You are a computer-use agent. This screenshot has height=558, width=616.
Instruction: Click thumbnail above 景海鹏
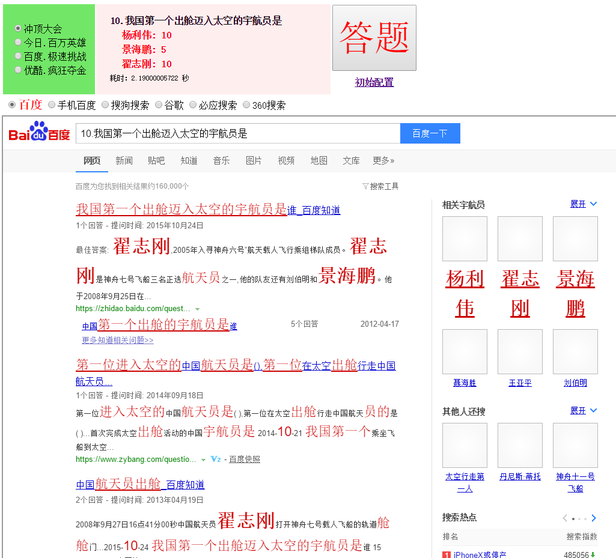pyautogui.click(x=575, y=238)
